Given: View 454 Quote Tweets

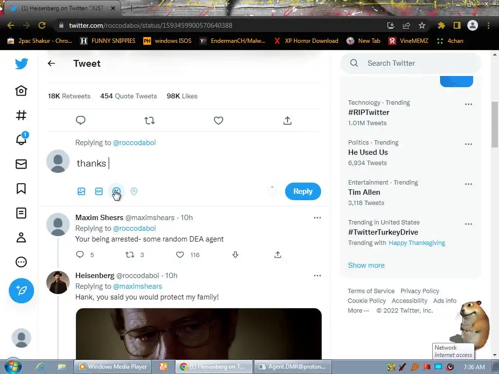Looking at the screenshot, I should pos(129,96).
